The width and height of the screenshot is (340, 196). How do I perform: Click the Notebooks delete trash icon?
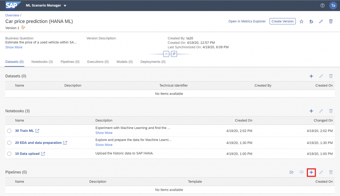(x=331, y=111)
